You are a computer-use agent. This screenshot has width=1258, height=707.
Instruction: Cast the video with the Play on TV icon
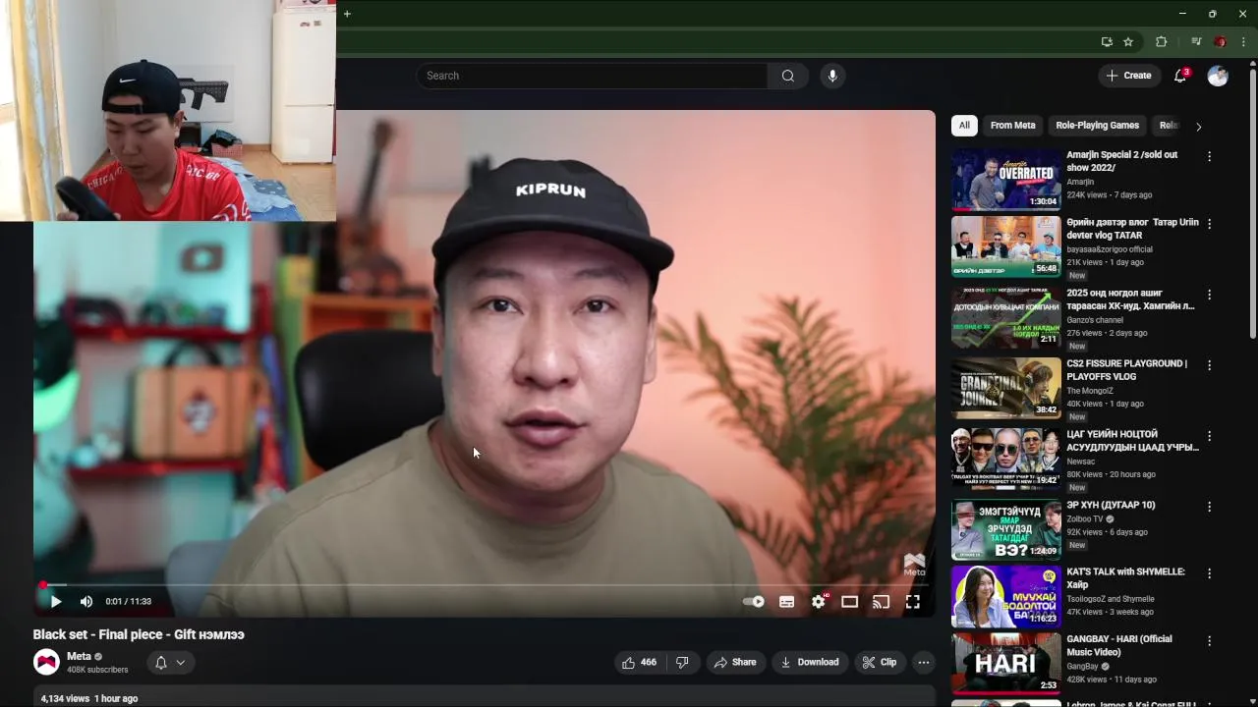pyautogui.click(x=882, y=602)
